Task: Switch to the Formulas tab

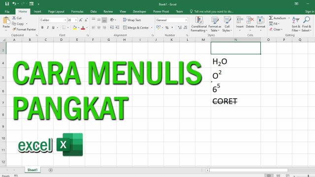Action: point(77,11)
